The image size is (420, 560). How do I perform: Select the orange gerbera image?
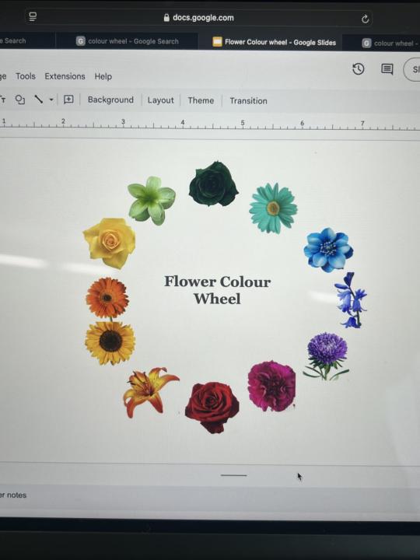(x=107, y=297)
